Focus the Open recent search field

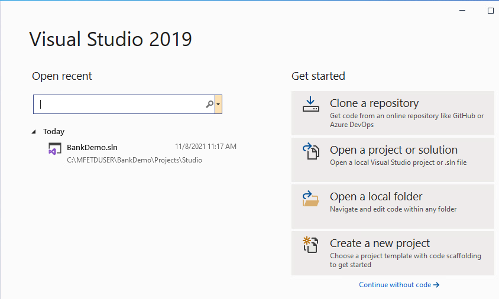point(118,105)
